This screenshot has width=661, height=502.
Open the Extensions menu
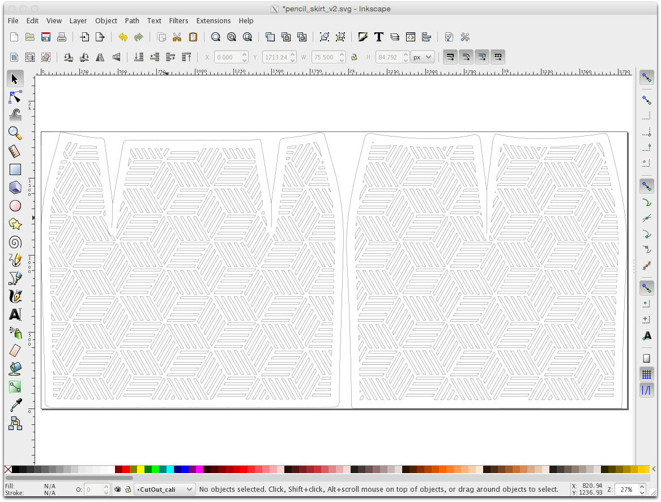[x=214, y=21]
